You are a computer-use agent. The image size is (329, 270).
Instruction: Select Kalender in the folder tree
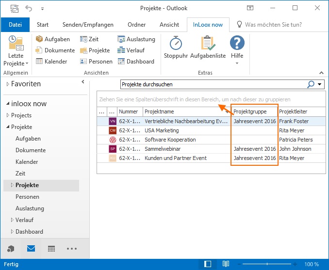coord(27,162)
